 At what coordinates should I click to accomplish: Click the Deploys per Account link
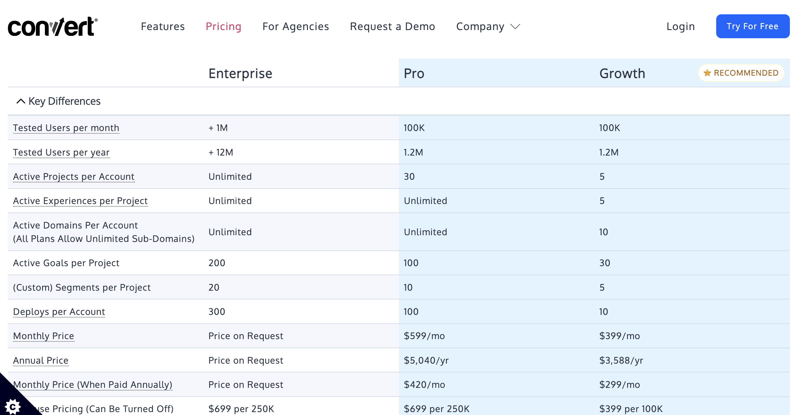[59, 312]
